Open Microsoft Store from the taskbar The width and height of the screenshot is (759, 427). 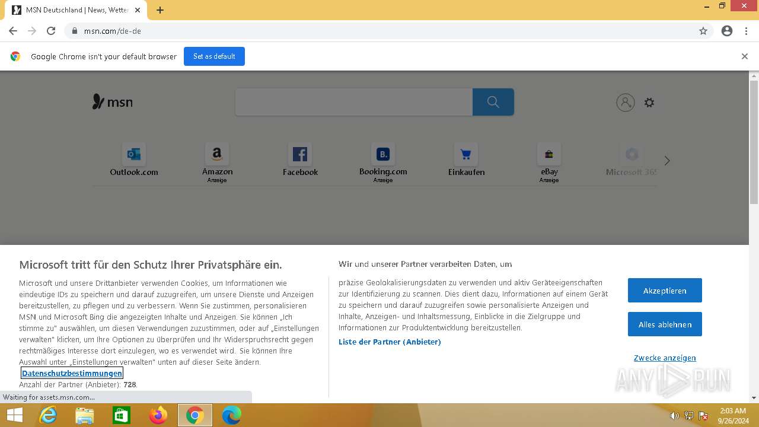[122, 415]
